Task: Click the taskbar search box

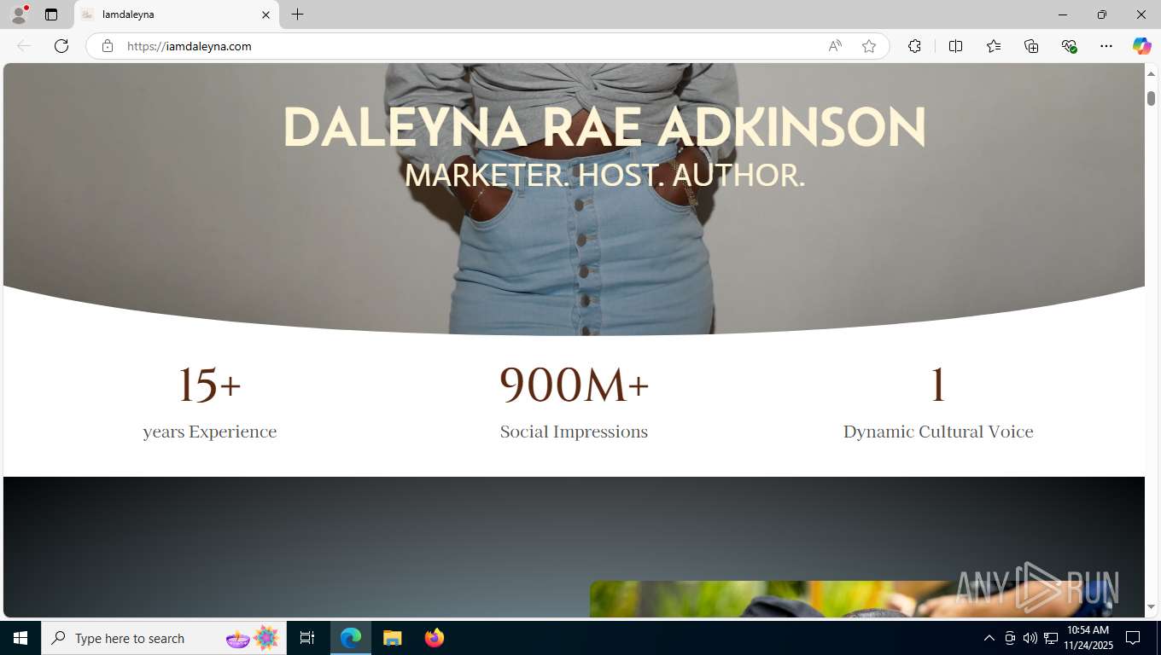Action: pos(164,638)
